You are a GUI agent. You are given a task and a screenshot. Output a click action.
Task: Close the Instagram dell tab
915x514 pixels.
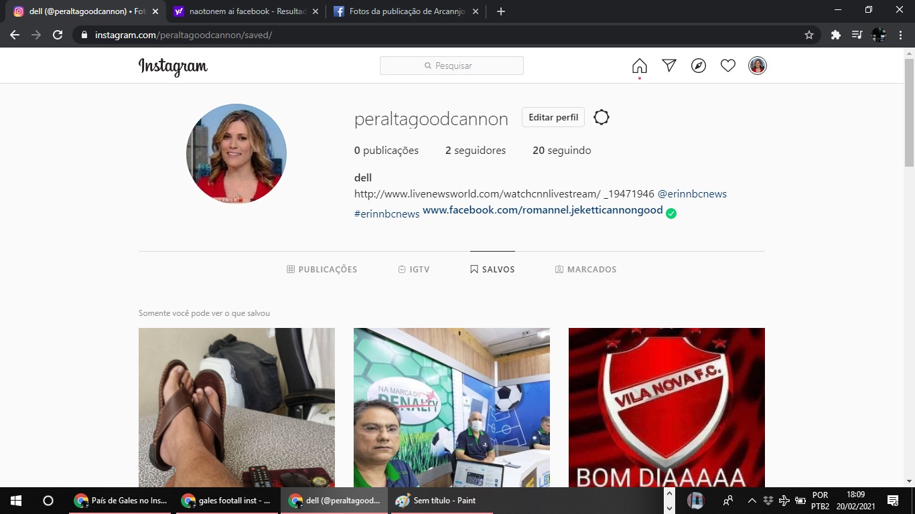155,11
